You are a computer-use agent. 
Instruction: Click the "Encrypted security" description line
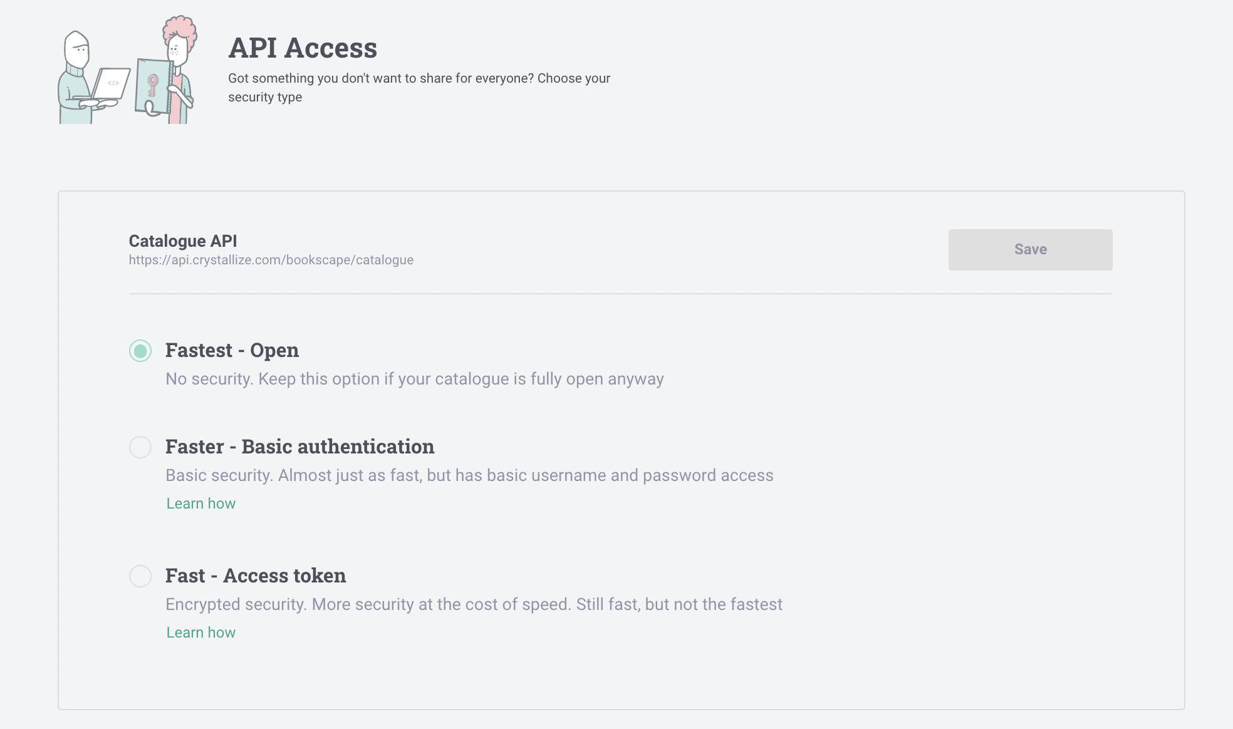click(x=474, y=604)
